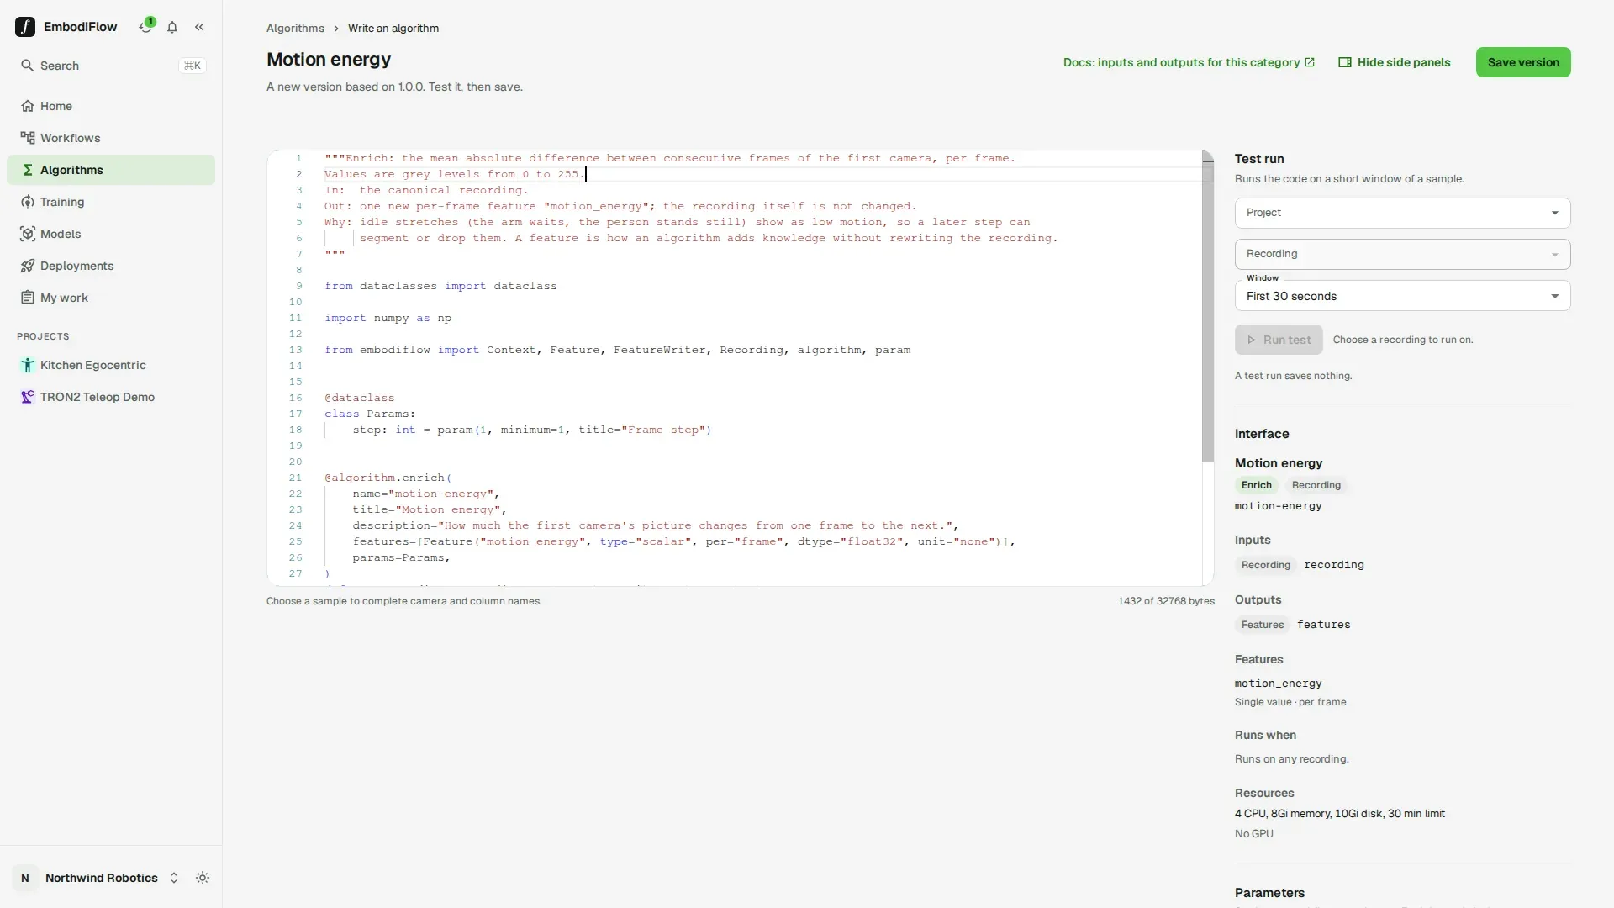Click the Deployments rocket icon

[x=28, y=266]
